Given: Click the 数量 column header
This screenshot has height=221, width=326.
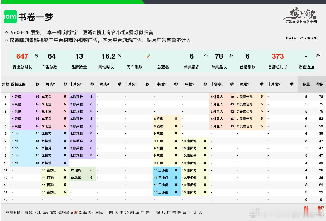Looking at the screenshot, I should pos(306,84).
